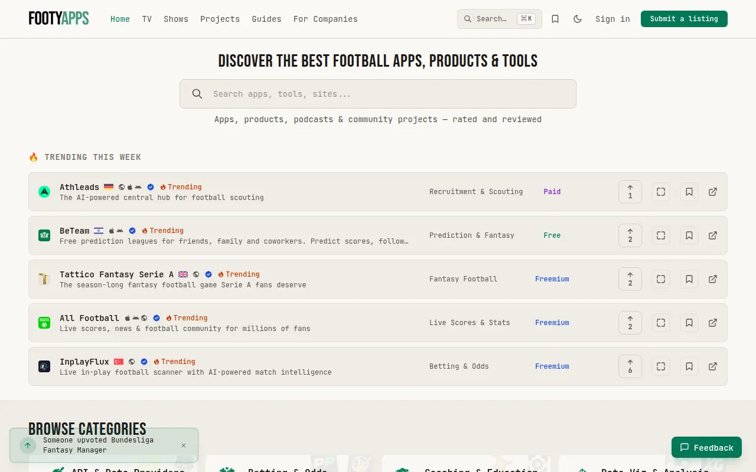
Task: Open the InplayFlux listing title
Action: (84, 362)
